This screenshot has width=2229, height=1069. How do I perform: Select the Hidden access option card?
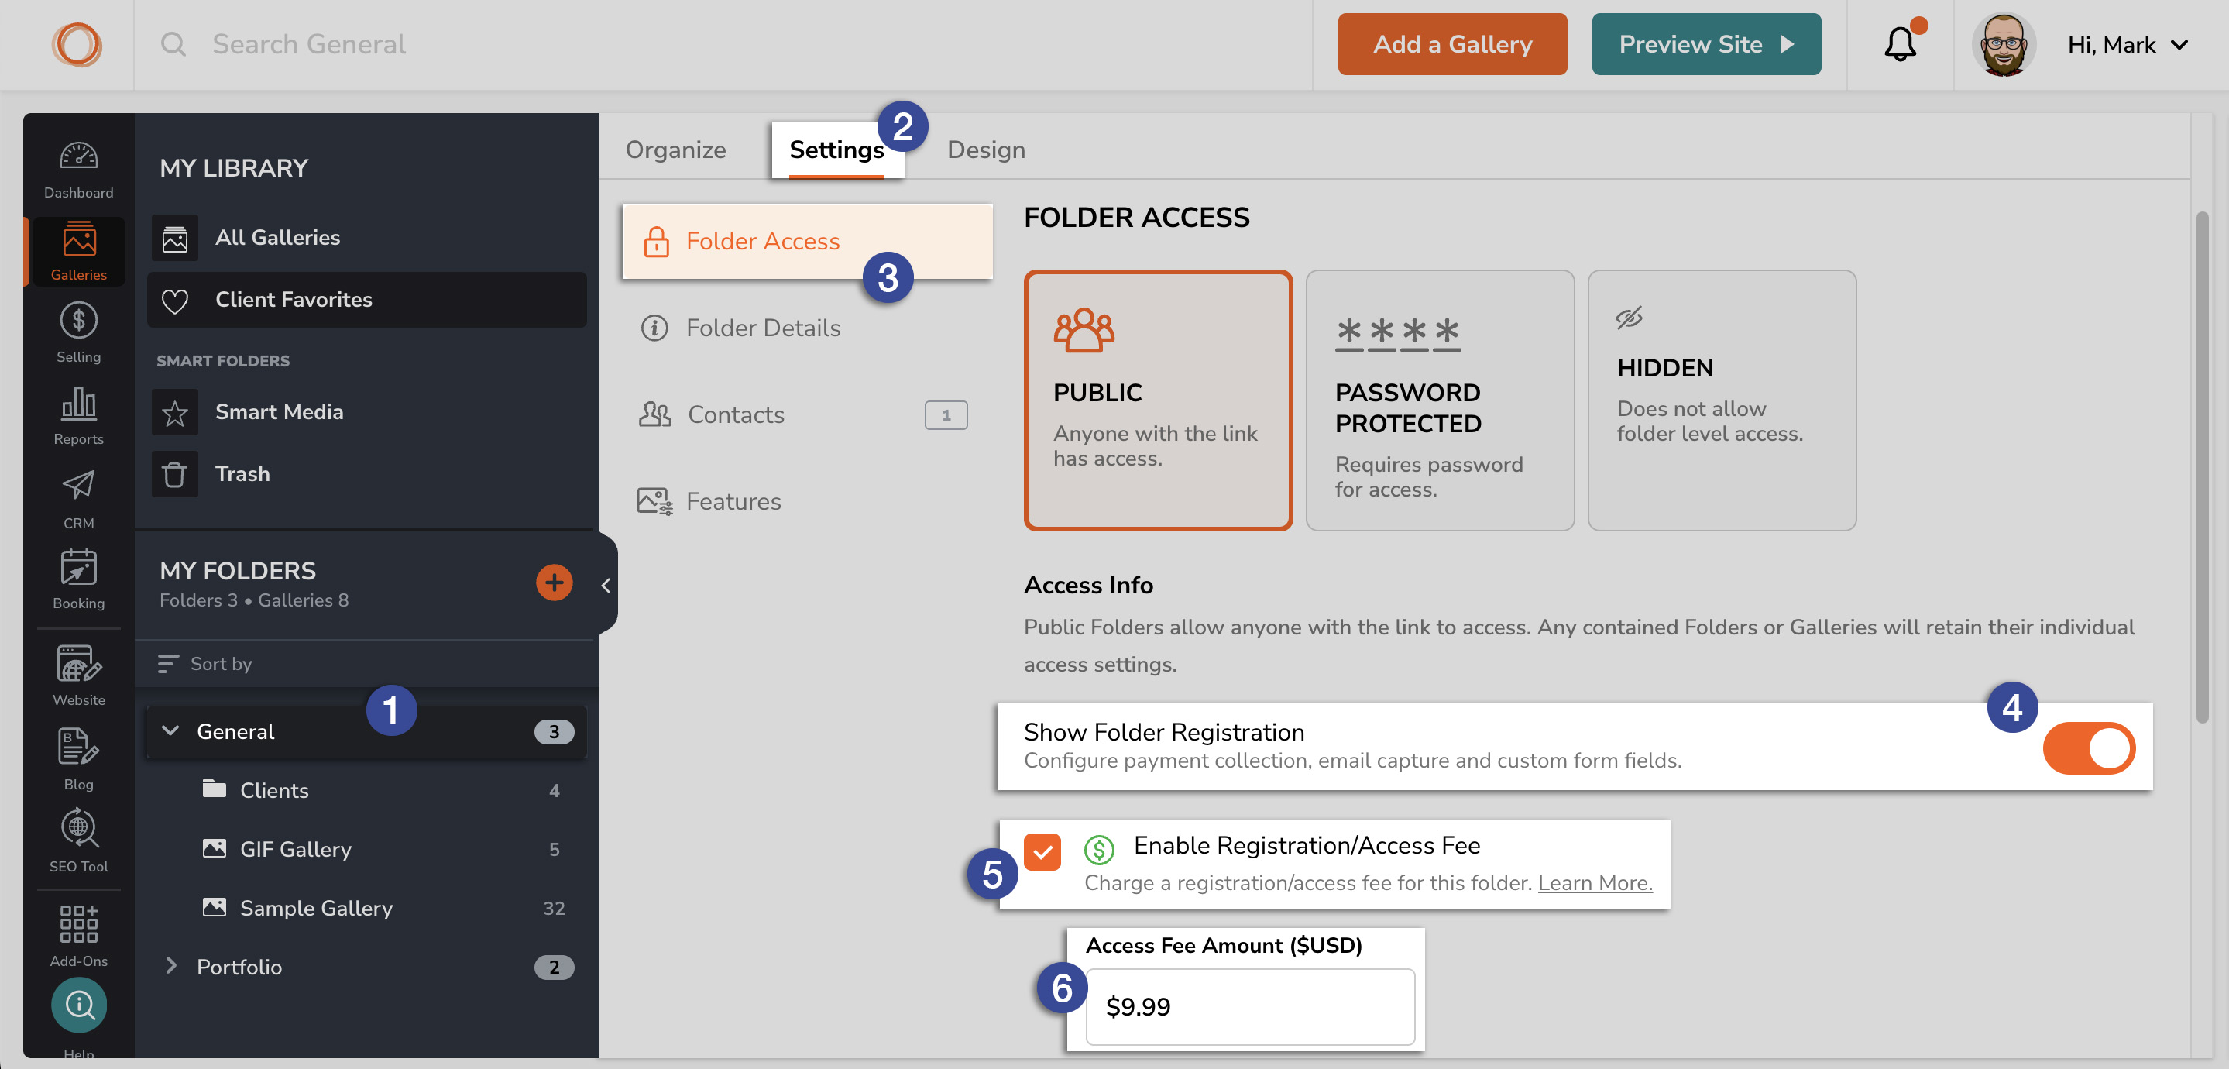1722,400
